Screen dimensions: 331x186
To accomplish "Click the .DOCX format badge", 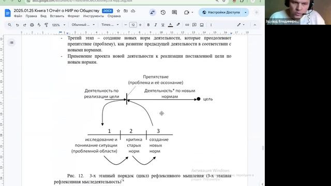I will [108, 11].
